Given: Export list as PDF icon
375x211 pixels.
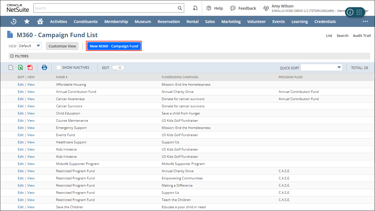Looking at the screenshot, I should pyautogui.click(x=30, y=67).
